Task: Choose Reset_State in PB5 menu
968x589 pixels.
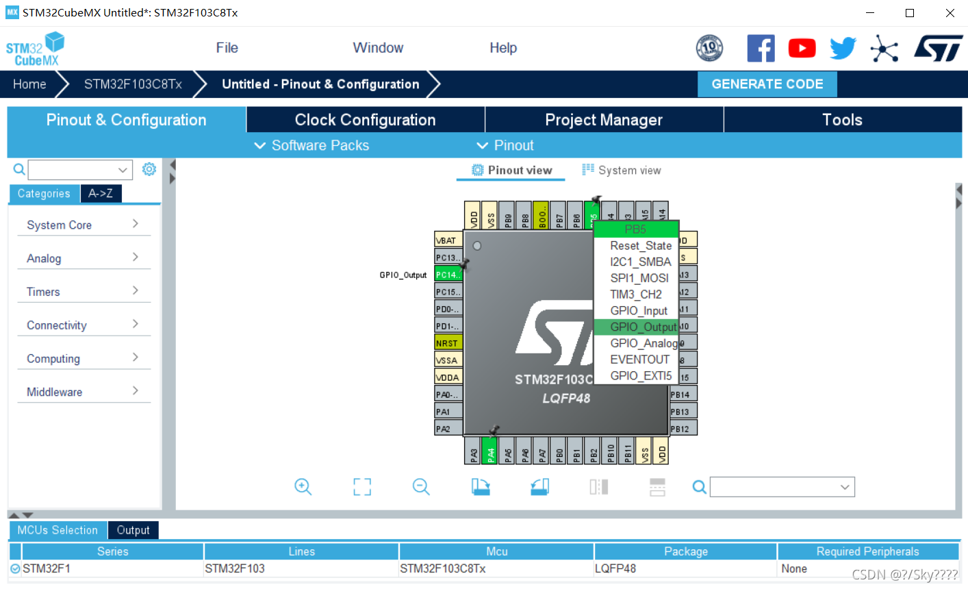Action: 636,245
